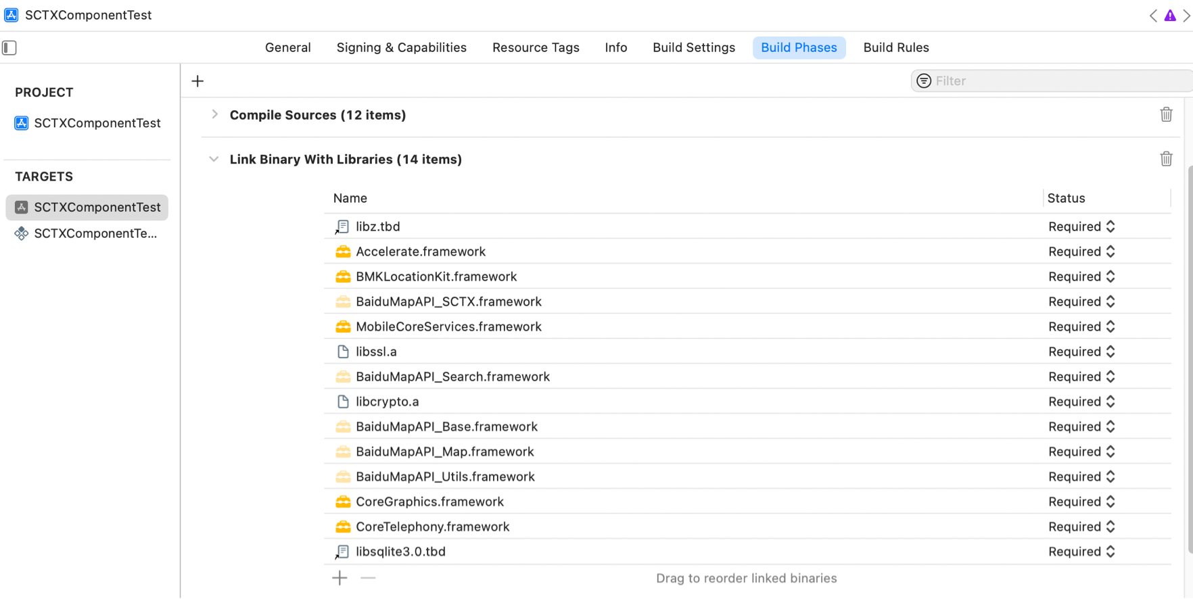Open status popup for BaiduMapAPI_Map.framework
Viewport: 1193px width, 599px height.
(x=1081, y=452)
